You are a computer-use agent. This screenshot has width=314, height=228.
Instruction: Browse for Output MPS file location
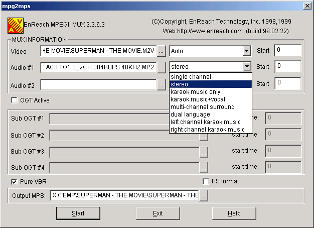pyautogui.click(x=203, y=195)
